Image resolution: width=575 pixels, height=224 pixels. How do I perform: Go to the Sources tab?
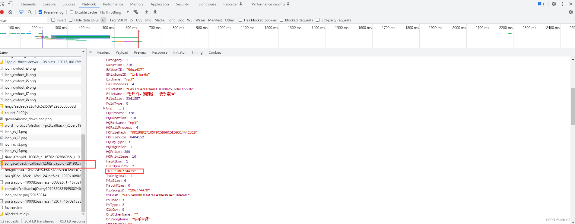pyautogui.click(x=69, y=4)
